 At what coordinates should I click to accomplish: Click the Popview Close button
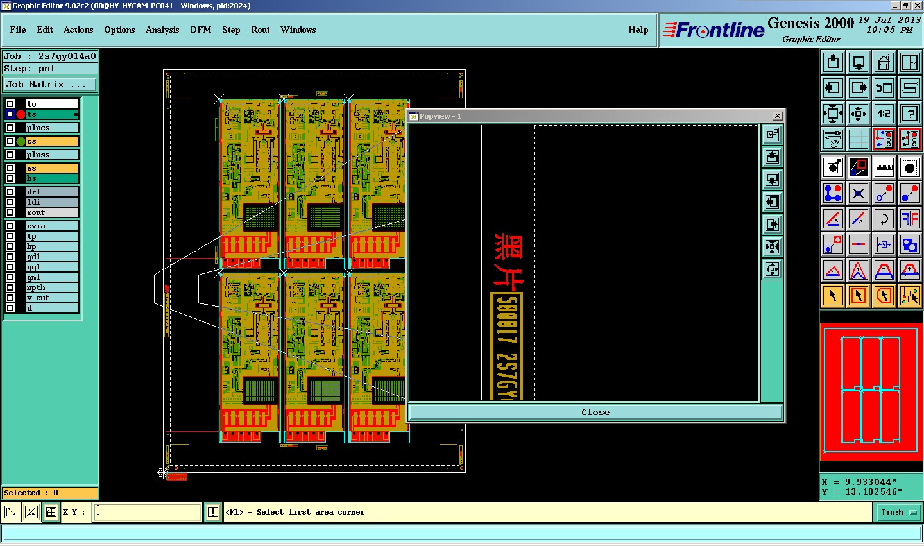pyautogui.click(x=595, y=413)
